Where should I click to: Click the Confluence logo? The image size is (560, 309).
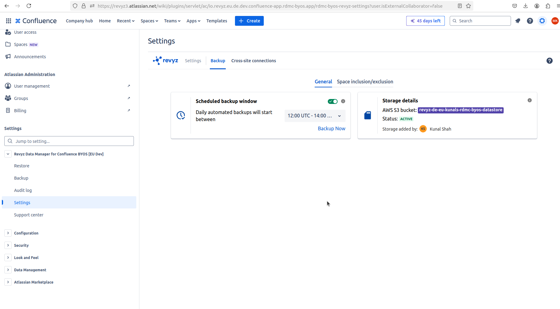point(36,21)
